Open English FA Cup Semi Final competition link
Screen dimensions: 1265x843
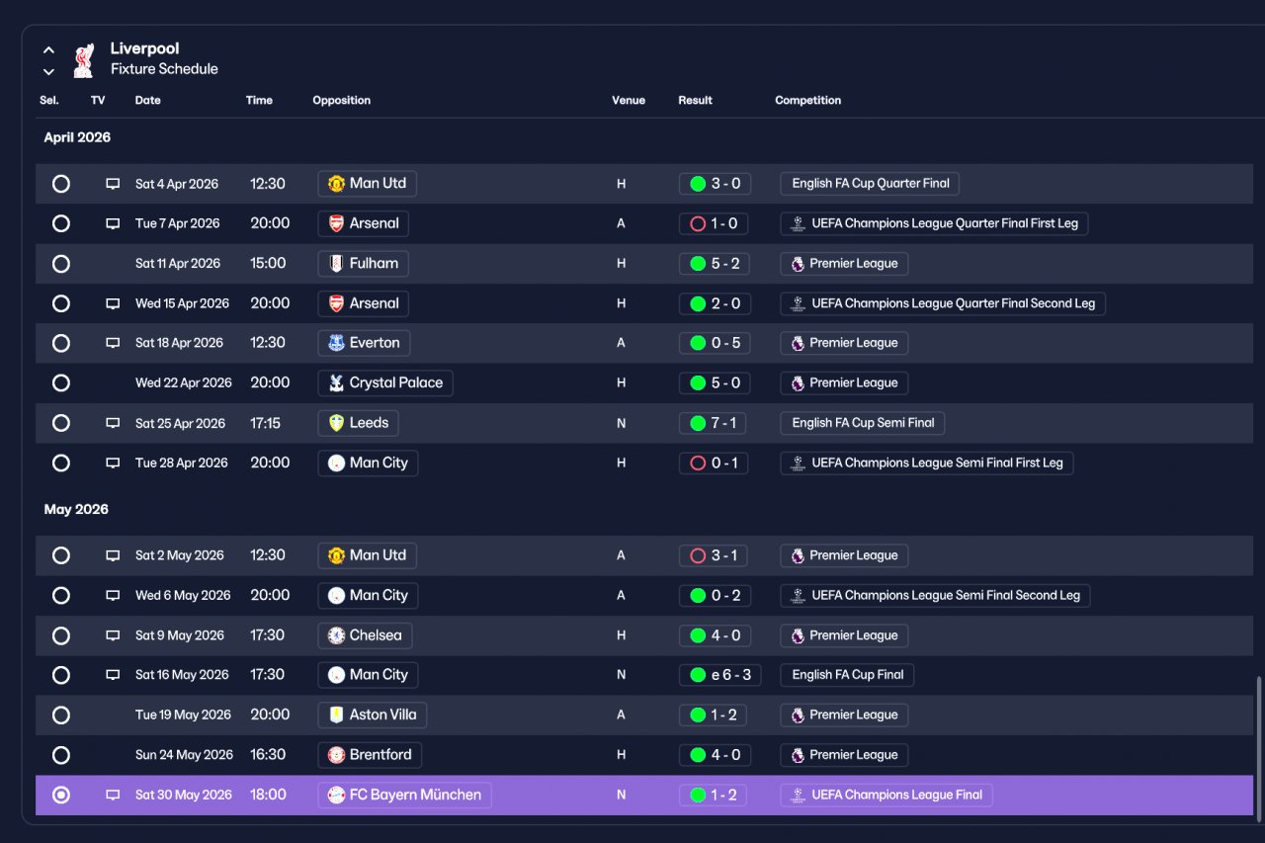click(863, 423)
